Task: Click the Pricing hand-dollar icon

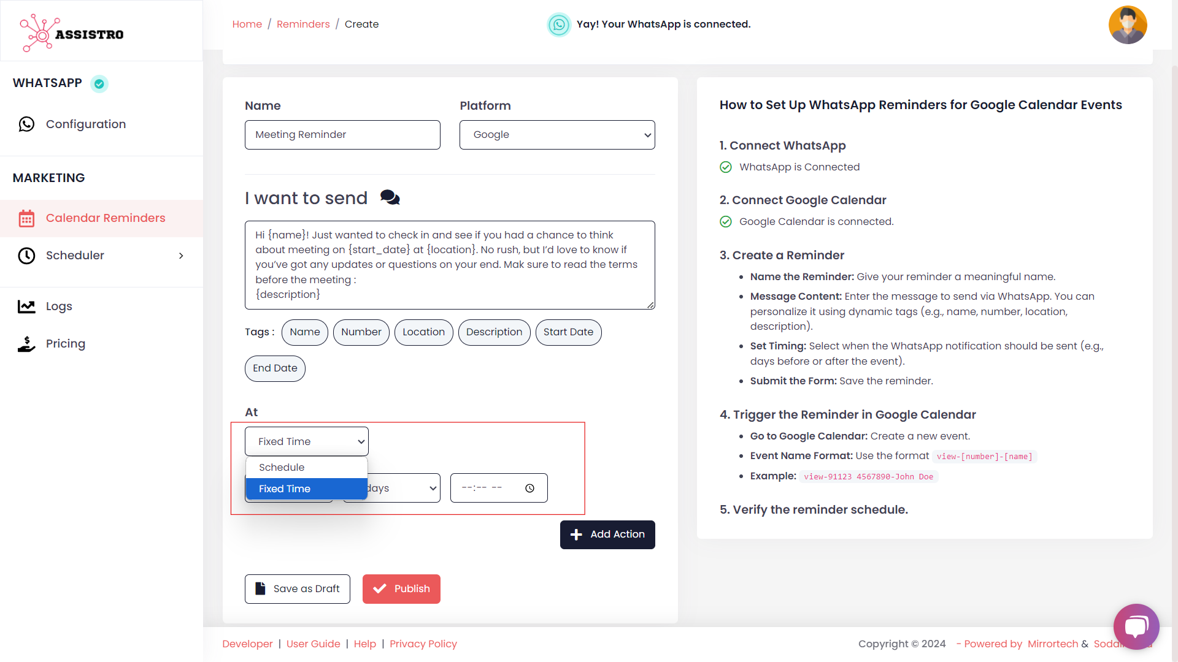Action: coord(26,344)
